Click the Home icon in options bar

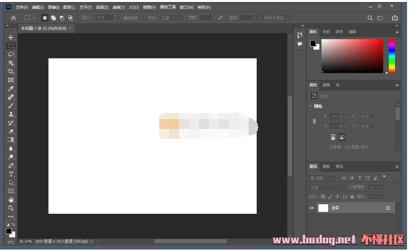pos(13,18)
